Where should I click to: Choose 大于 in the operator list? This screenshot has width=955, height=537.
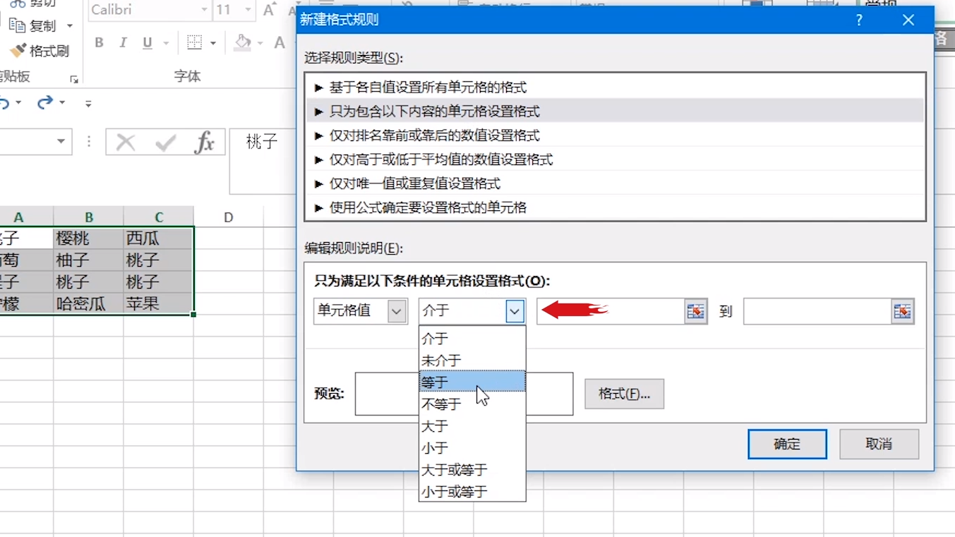tap(472, 426)
